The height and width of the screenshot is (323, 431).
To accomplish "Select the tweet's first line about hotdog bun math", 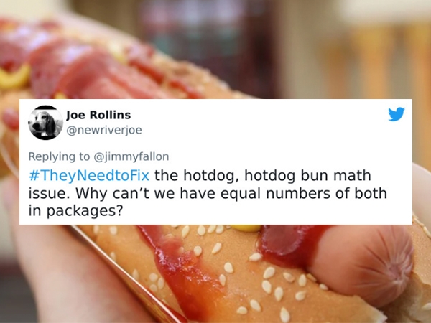I will click(200, 176).
